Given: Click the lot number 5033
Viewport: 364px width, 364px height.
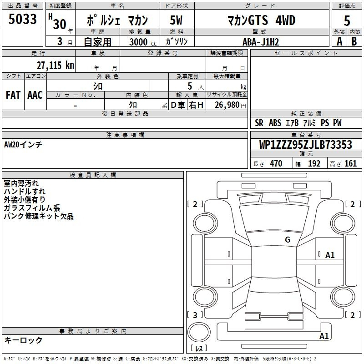Looking at the screenshot, I should pyautogui.click(x=22, y=19).
